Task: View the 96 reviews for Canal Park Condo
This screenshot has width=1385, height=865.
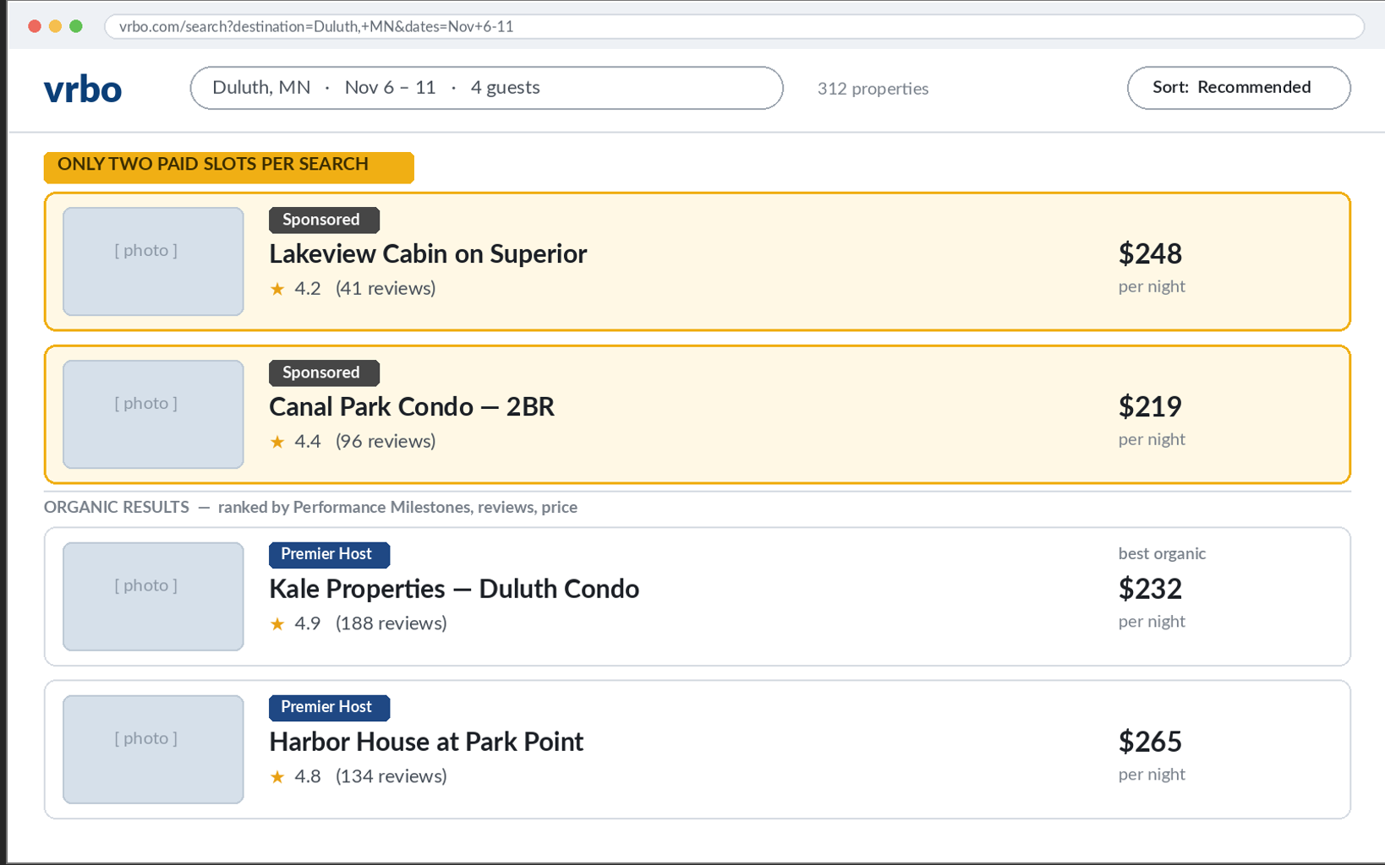Action: pos(386,441)
